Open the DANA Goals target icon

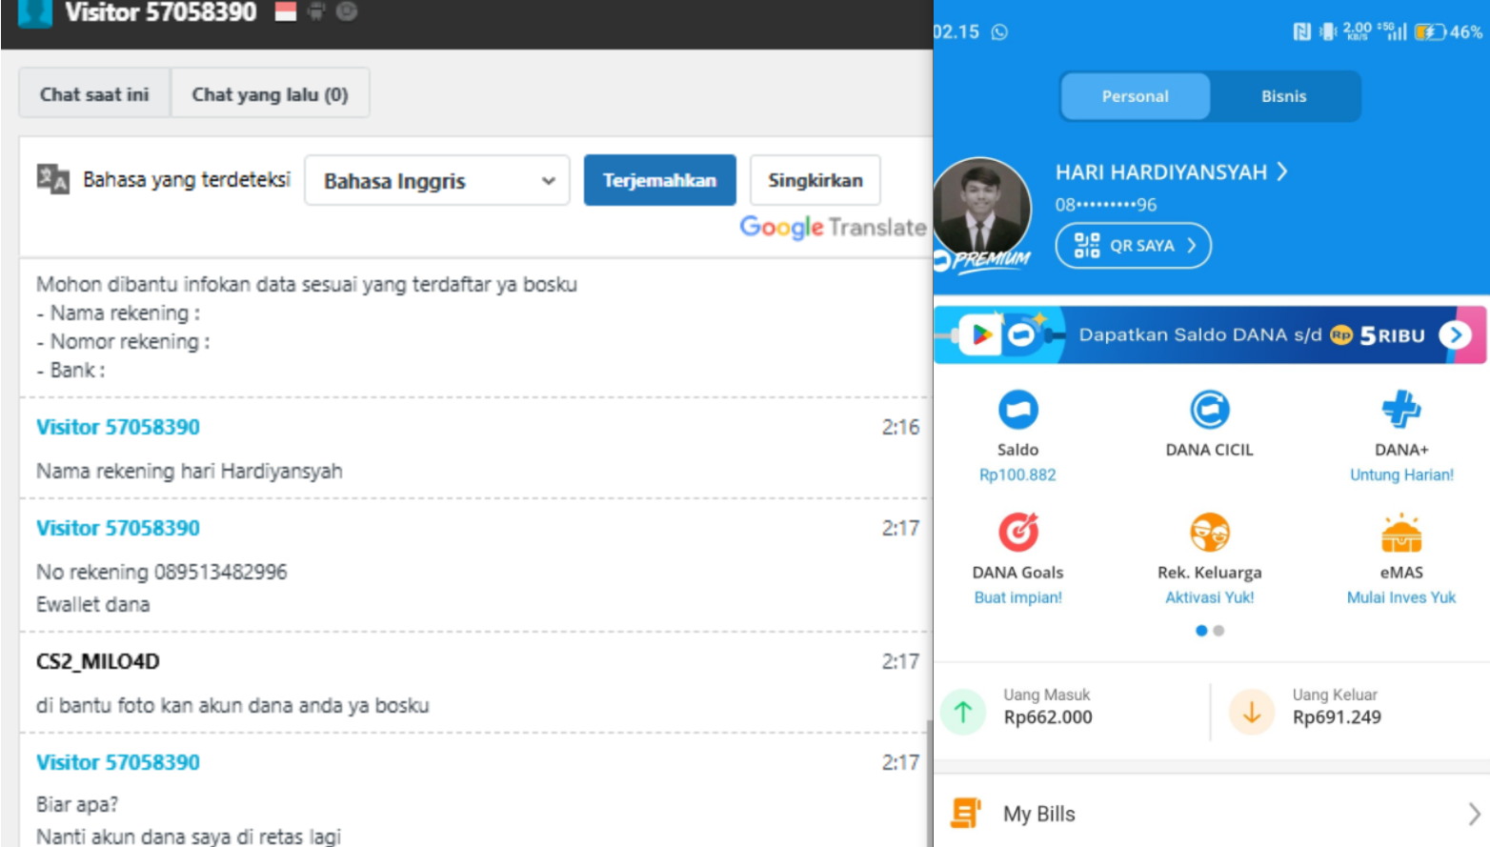[x=1017, y=533]
